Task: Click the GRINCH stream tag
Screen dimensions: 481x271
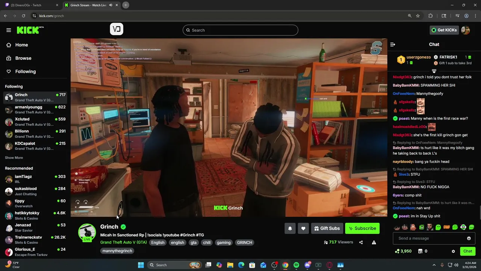Action: tap(245, 242)
